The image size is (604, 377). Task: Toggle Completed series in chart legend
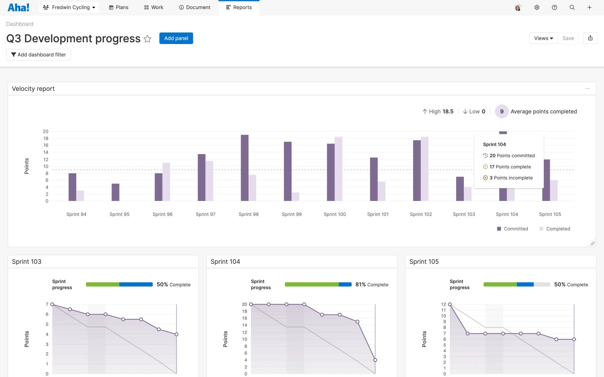pyautogui.click(x=555, y=229)
